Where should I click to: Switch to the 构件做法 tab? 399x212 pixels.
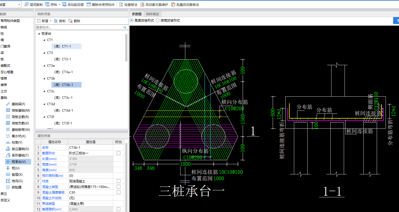point(153,14)
